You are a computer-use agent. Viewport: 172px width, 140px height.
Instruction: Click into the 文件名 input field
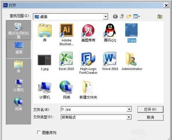(94, 109)
